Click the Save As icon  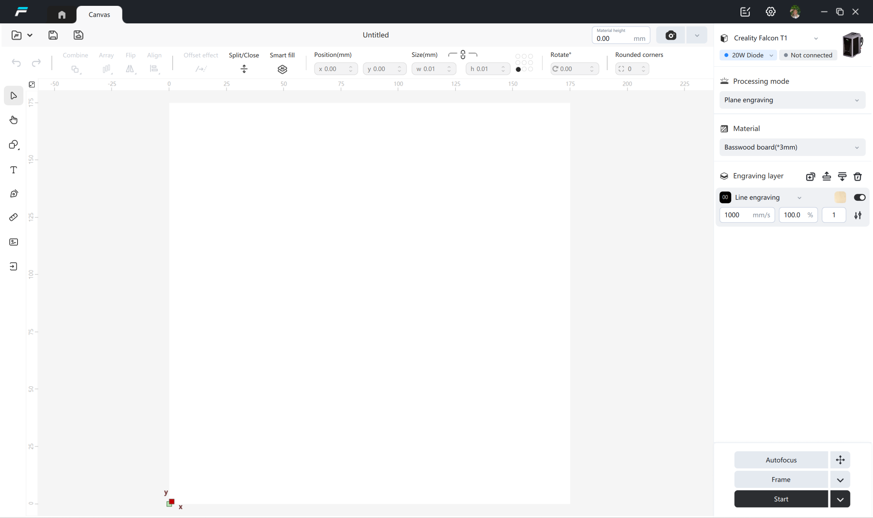pyautogui.click(x=78, y=35)
